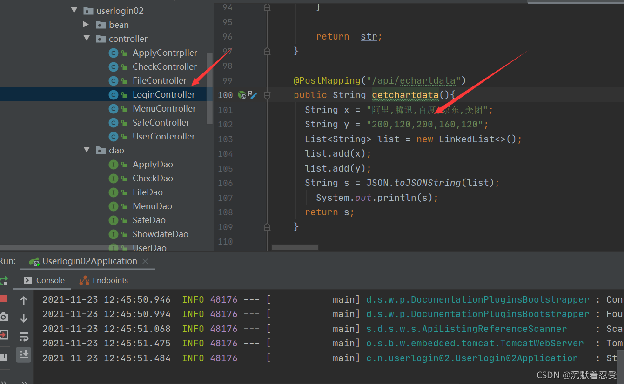Open CheckController class in the tree
The height and width of the screenshot is (384, 624).
165,66
